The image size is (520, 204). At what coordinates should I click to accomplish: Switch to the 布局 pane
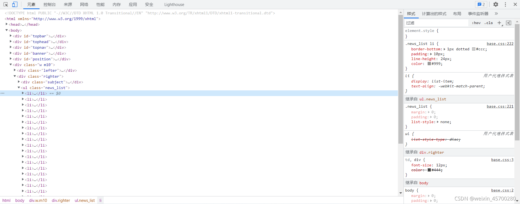pos(457,14)
